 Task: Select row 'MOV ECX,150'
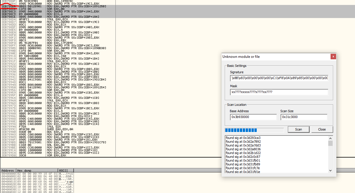pyautogui.click(x=58, y=56)
